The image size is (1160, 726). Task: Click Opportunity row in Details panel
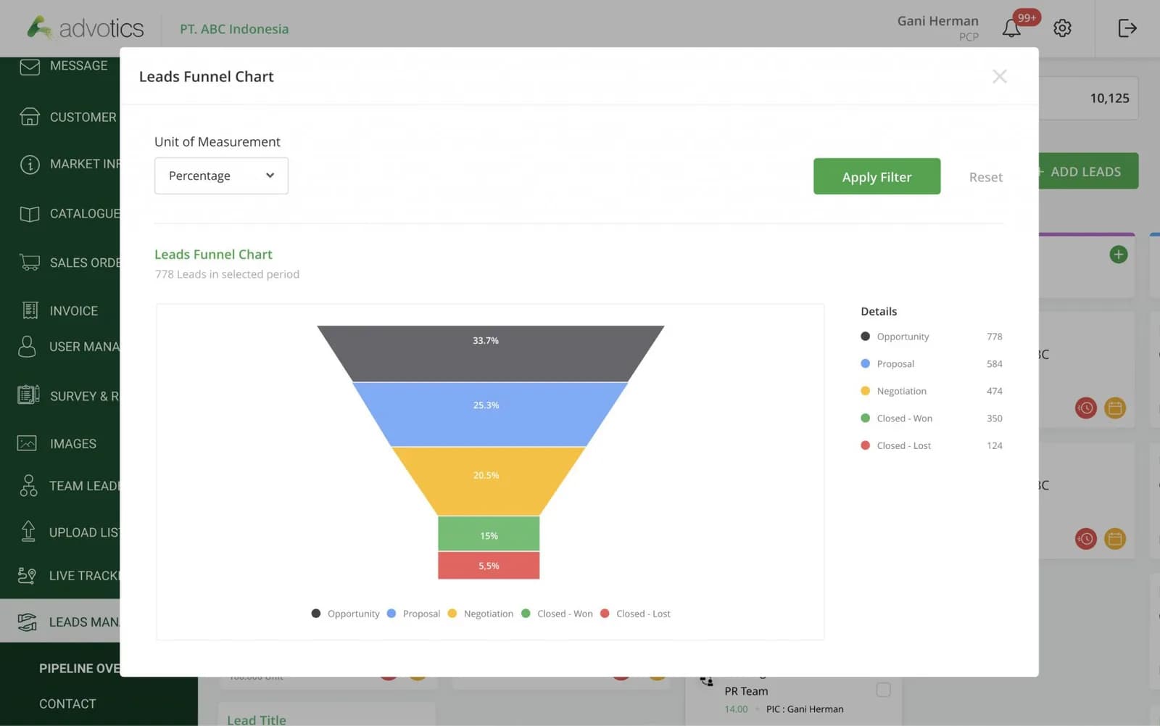click(x=931, y=337)
